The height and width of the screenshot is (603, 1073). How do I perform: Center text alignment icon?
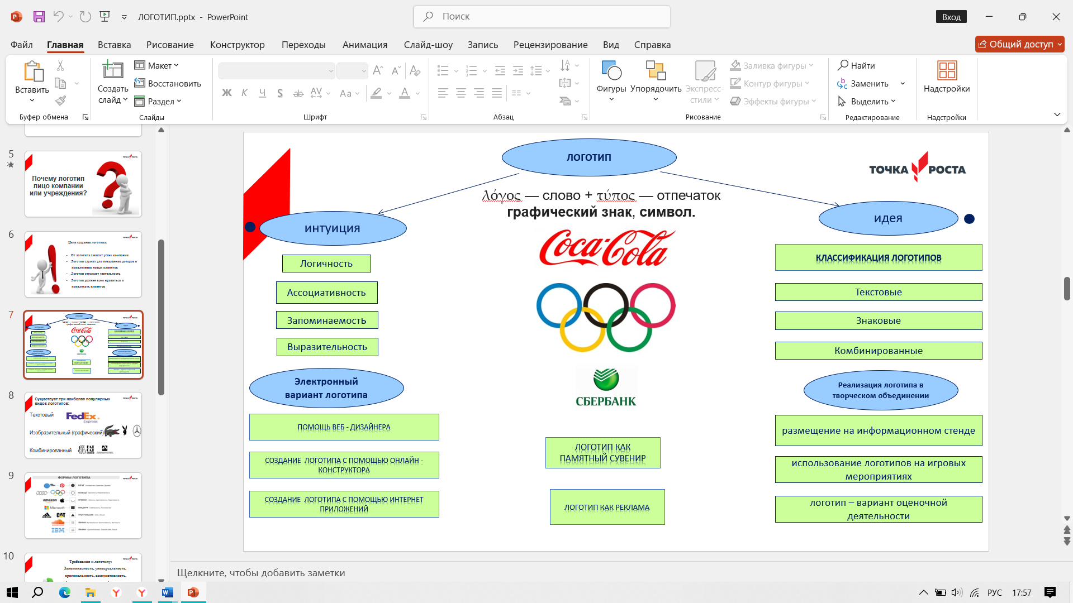461,93
